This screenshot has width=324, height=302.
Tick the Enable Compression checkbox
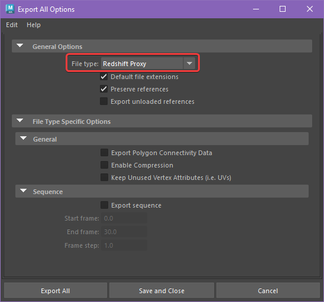pyautogui.click(x=104, y=165)
